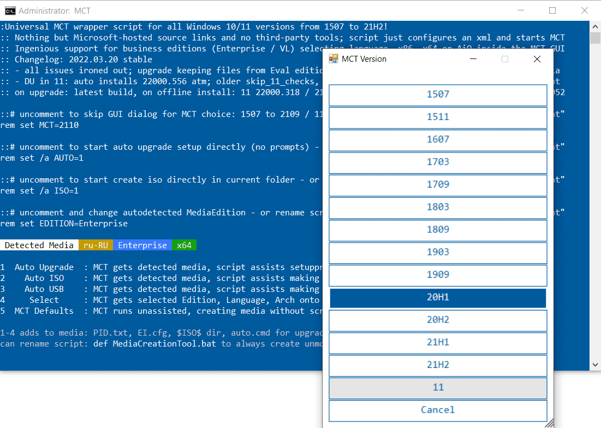
Task: Click 'MediaCreationTool.bat' text in console
Action: point(164,344)
